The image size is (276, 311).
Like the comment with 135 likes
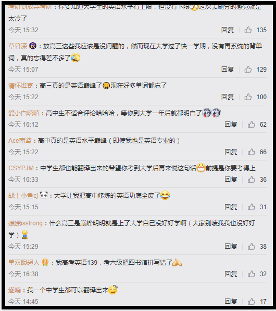coord(248,30)
